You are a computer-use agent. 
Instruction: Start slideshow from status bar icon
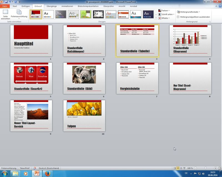pos(184,168)
